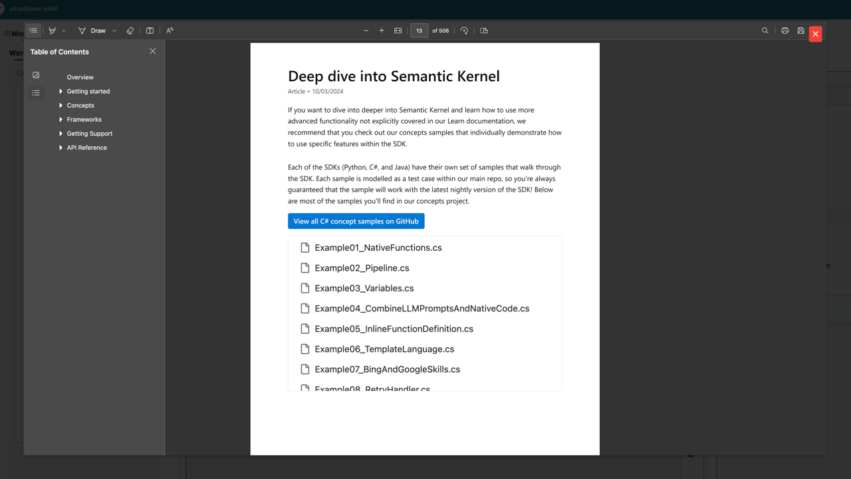Select the Highlight tool
The image size is (851, 479).
pos(53,31)
